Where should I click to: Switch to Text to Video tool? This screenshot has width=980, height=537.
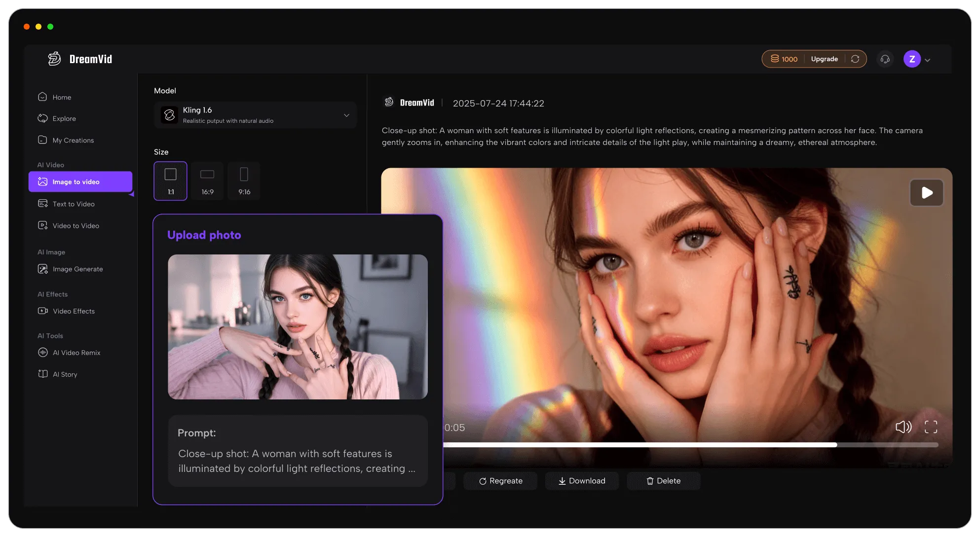pos(74,204)
